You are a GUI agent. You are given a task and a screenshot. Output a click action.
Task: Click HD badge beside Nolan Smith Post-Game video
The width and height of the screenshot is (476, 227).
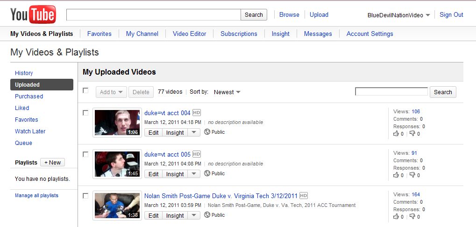304,196
